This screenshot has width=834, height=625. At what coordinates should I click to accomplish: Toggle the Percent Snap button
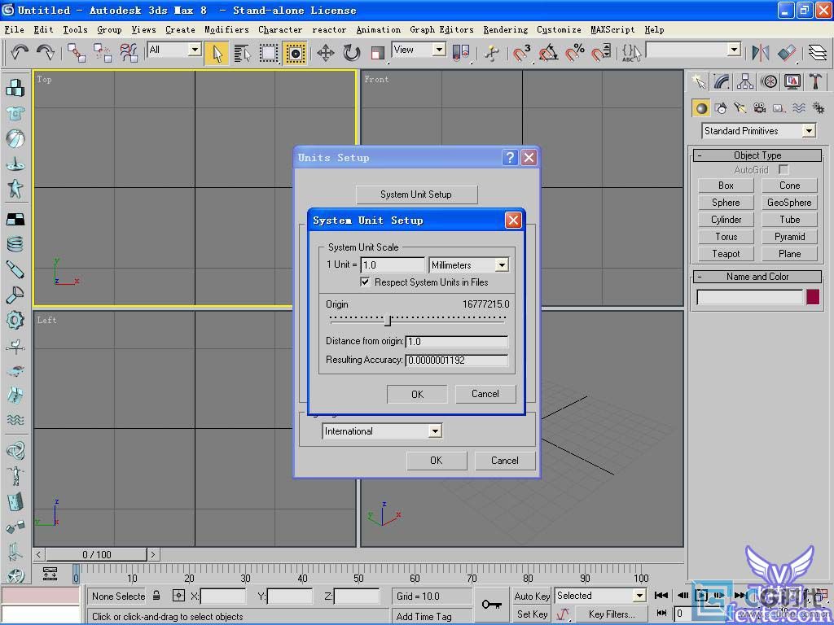(x=574, y=53)
